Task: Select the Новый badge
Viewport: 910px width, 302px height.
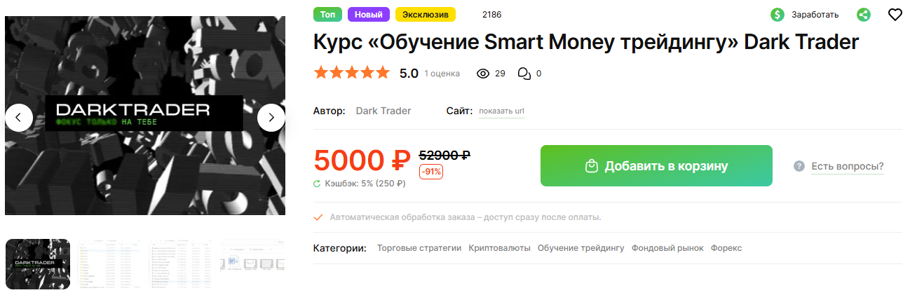Action: [x=369, y=14]
